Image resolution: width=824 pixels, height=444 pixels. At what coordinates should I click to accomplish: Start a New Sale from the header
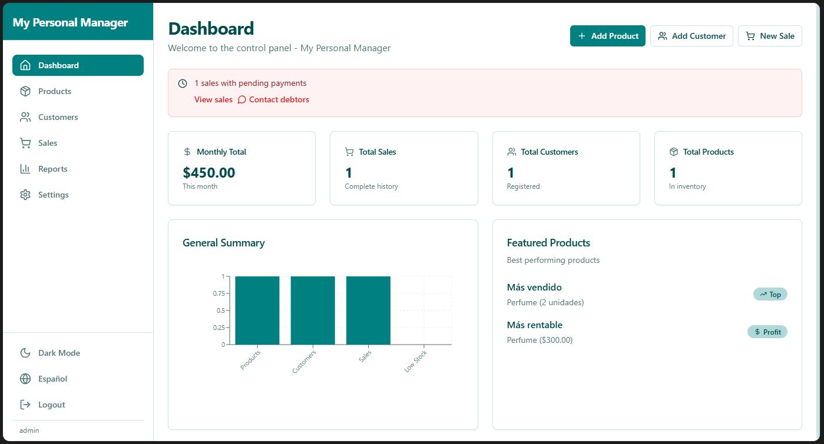[769, 36]
